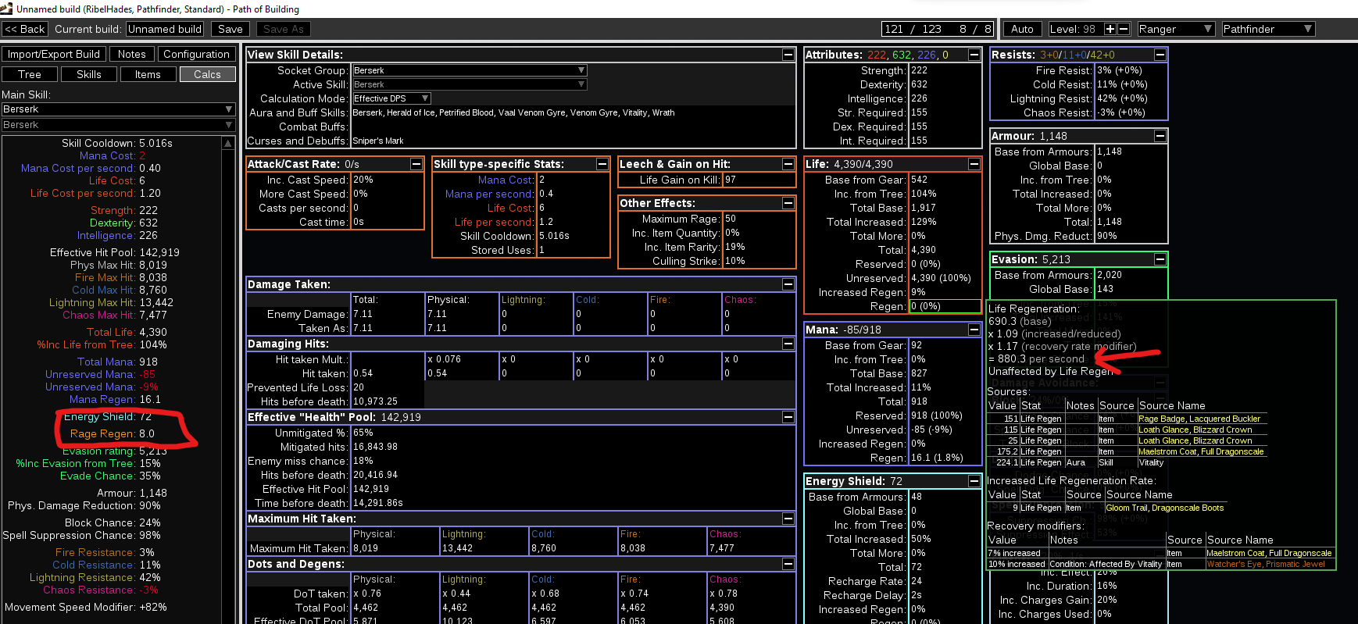Click the Culling Strike value 10%

click(x=734, y=261)
